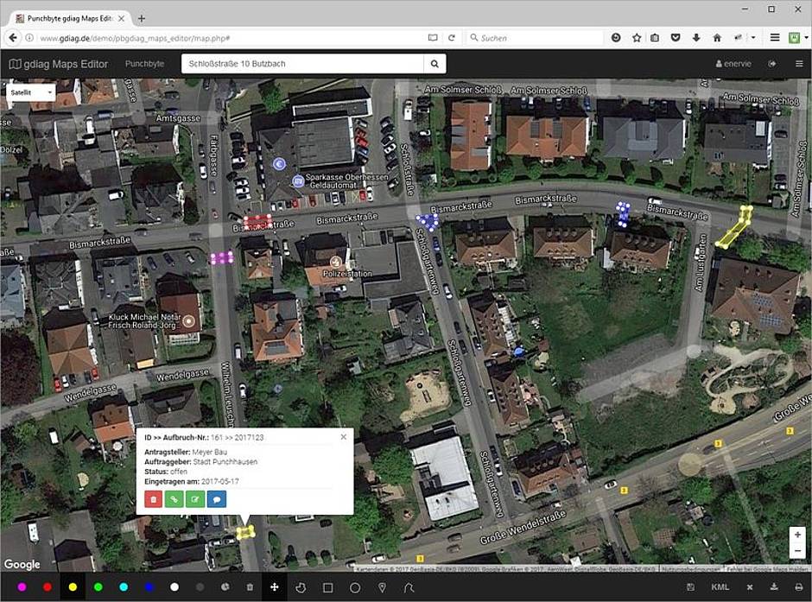The height and width of the screenshot is (602, 812).
Task: Select the circle drawing tool
Action: [x=354, y=587]
